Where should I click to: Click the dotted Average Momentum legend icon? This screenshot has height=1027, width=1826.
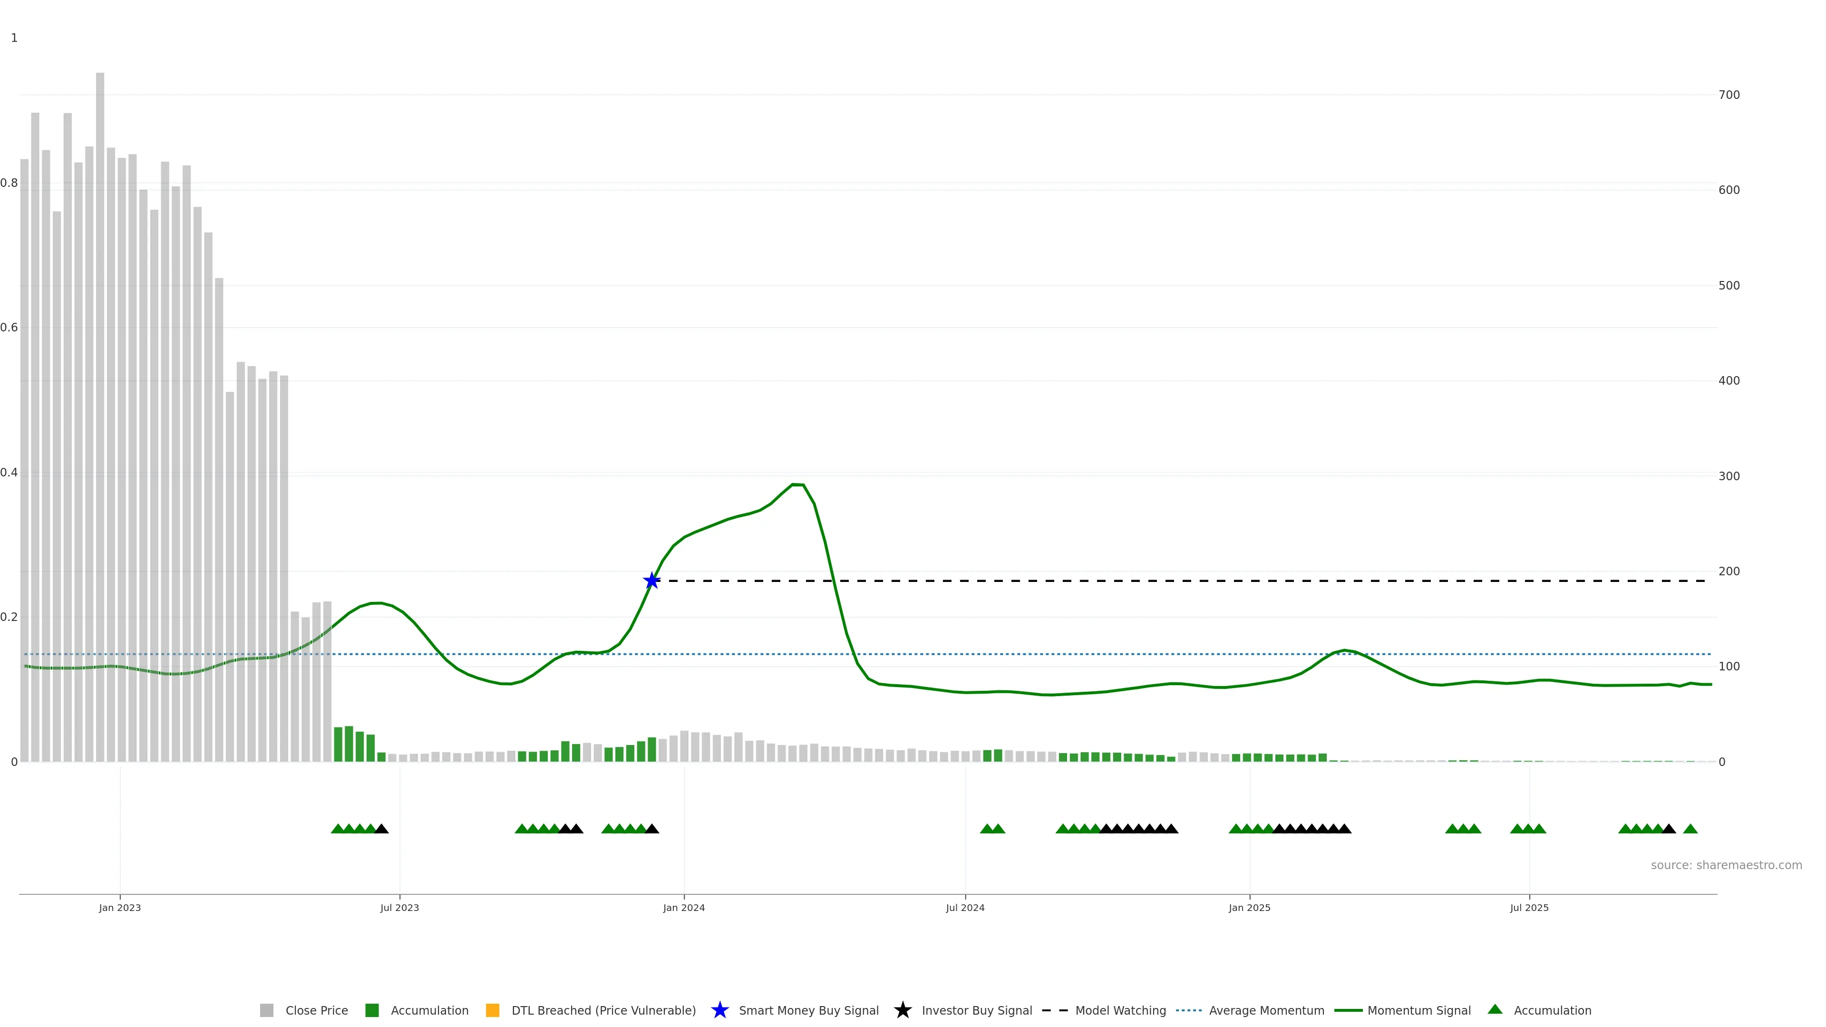coord(1189,1011)
